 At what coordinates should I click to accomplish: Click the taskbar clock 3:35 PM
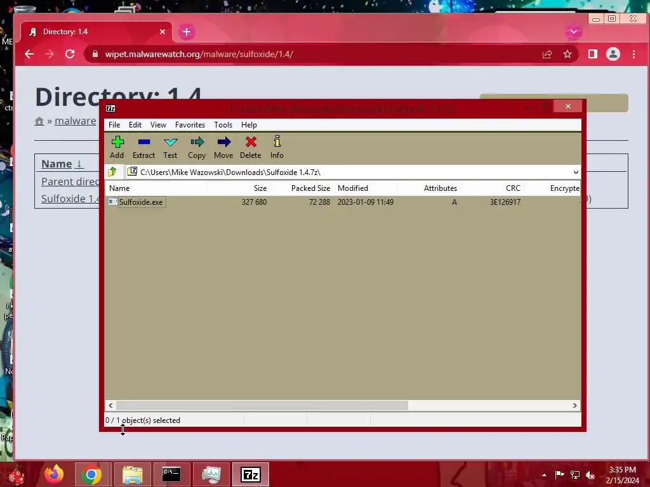(622, 470)
